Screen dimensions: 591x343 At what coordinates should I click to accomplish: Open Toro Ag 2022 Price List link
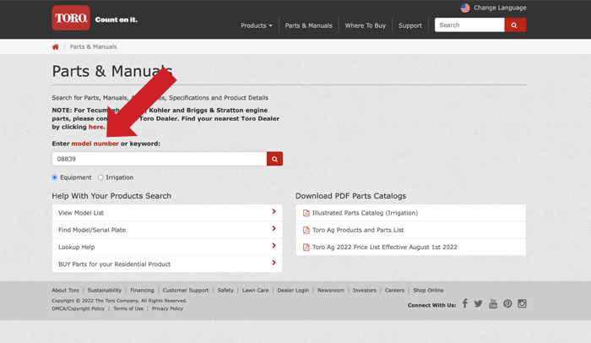pos(384,248)
